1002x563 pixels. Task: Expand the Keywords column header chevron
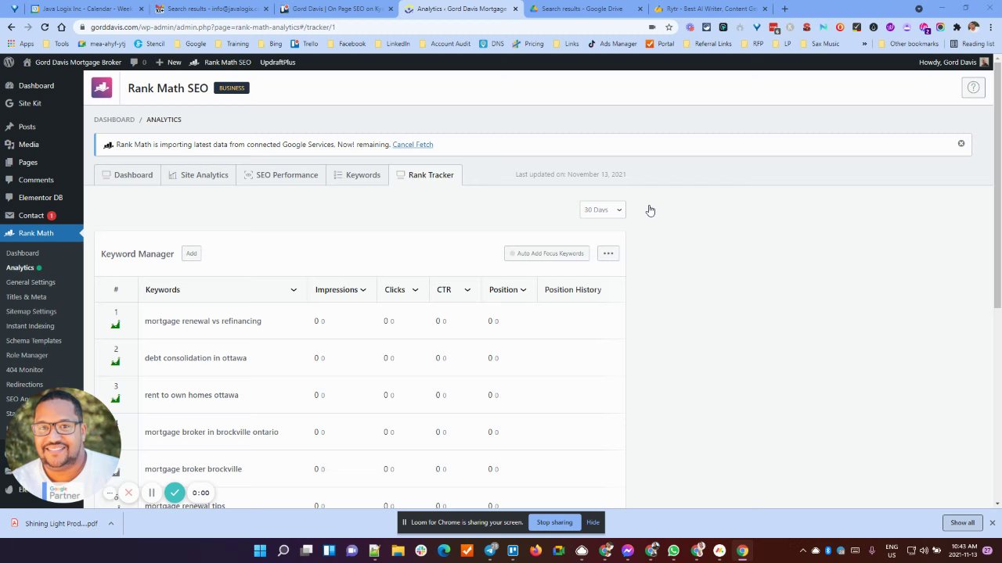click(294, 290)
